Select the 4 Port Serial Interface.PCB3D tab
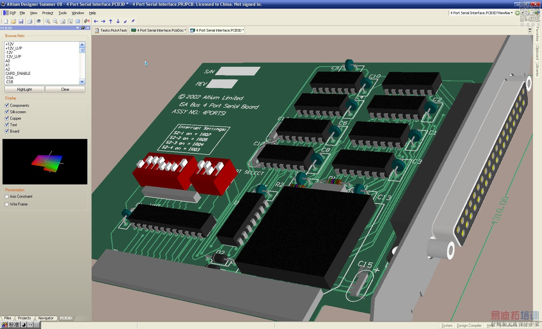The image size is (542, 329). coord(217,30)
